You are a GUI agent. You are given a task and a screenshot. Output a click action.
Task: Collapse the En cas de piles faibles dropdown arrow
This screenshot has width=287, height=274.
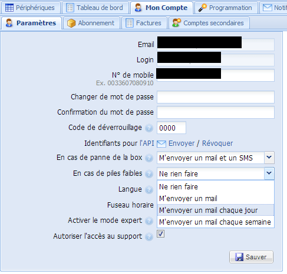[x=269, y=173]
